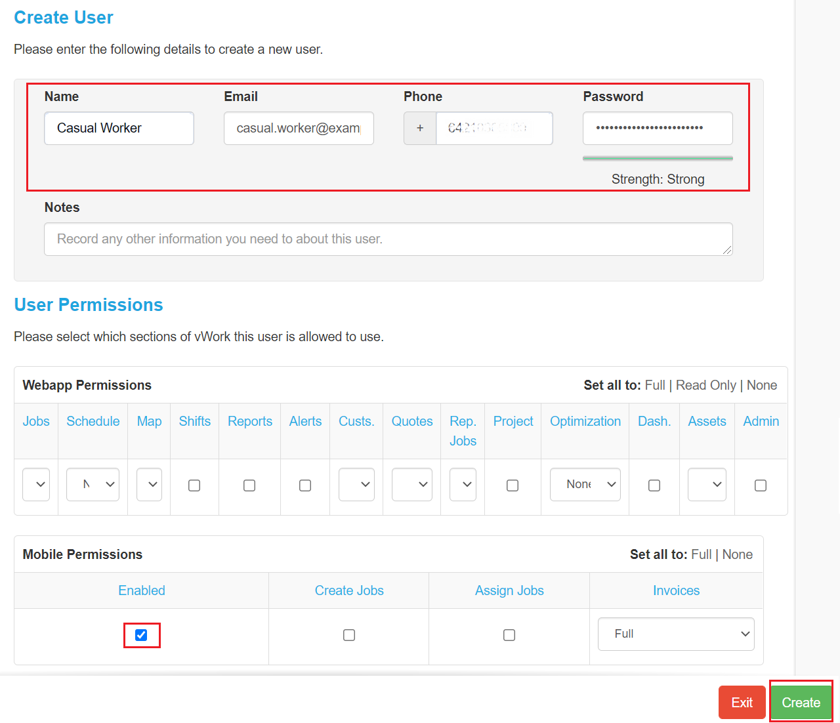Enable the Admin webapp permission checkbox
This screenshot has width=840, height=723.
(761, 485)
